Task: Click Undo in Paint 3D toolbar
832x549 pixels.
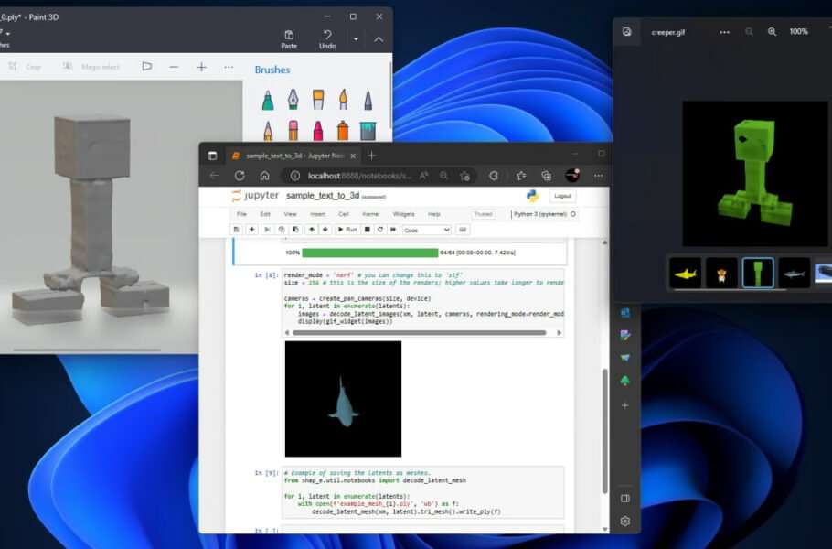Action: [x=327, y=39]
